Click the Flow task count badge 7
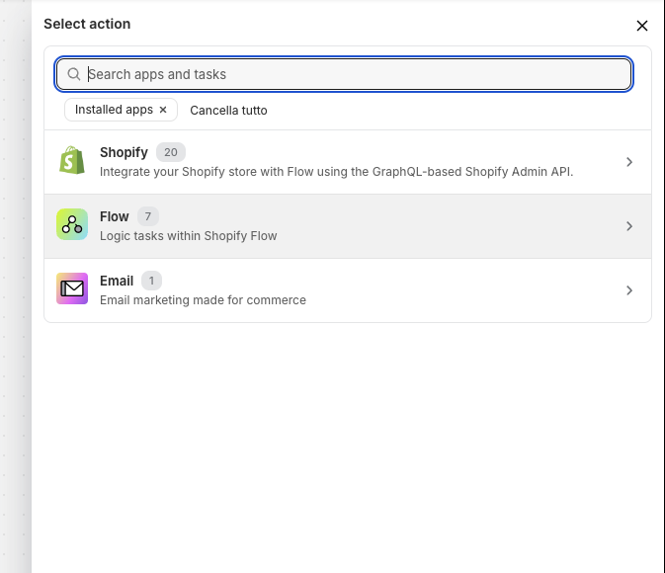The width and height of the screenshot is (665, 573). [148, 216]
